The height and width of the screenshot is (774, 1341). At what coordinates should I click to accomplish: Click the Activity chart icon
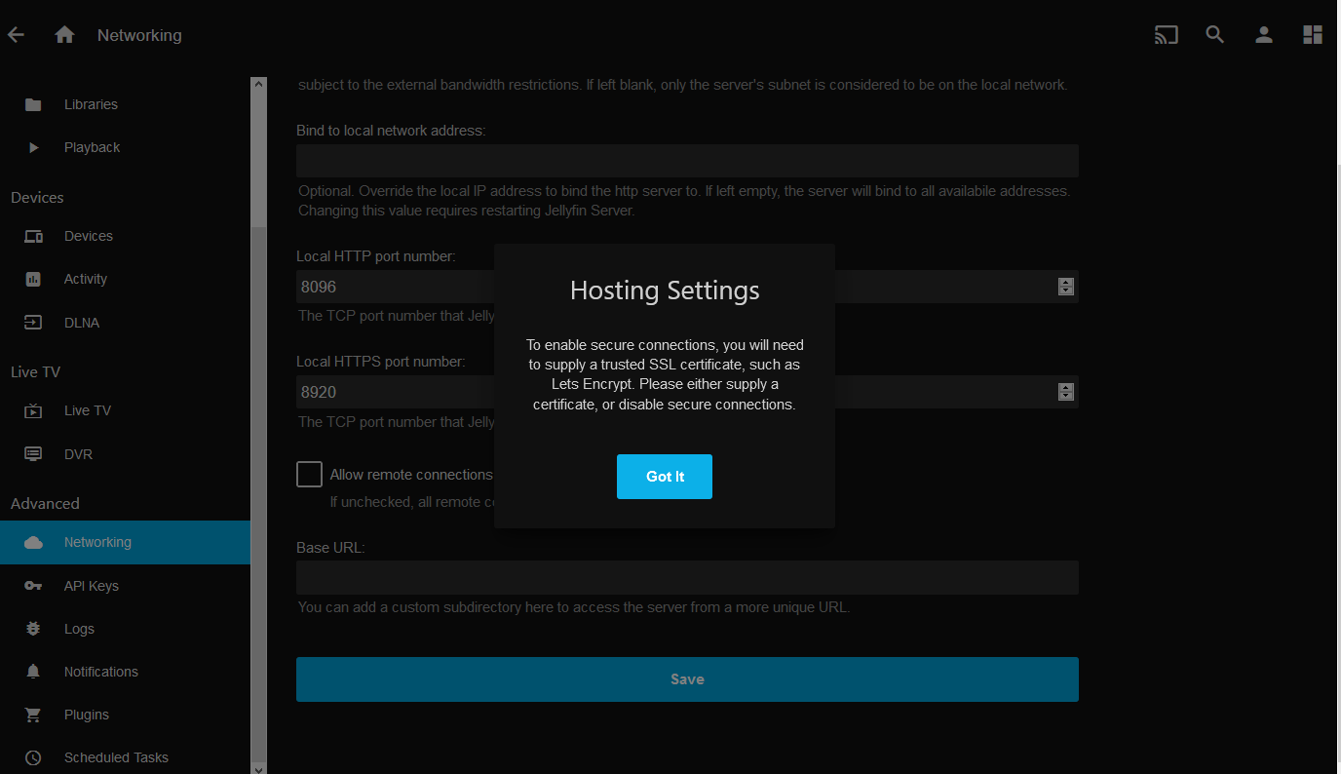[33, 279]
